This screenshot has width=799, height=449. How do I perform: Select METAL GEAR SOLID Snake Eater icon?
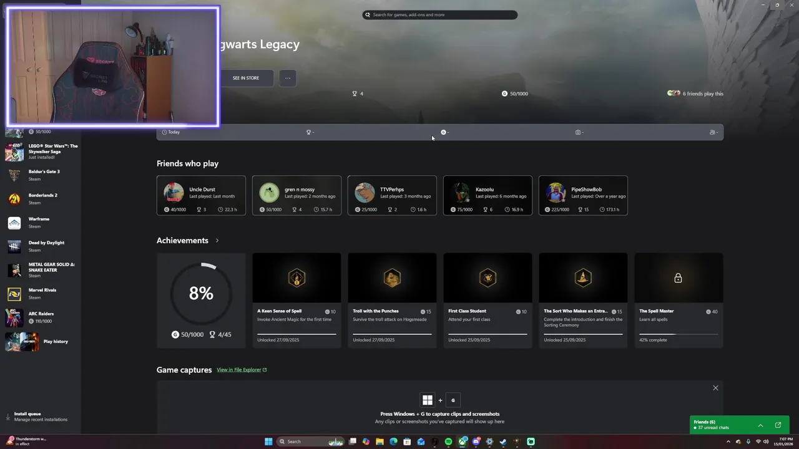tap(14, 270)
